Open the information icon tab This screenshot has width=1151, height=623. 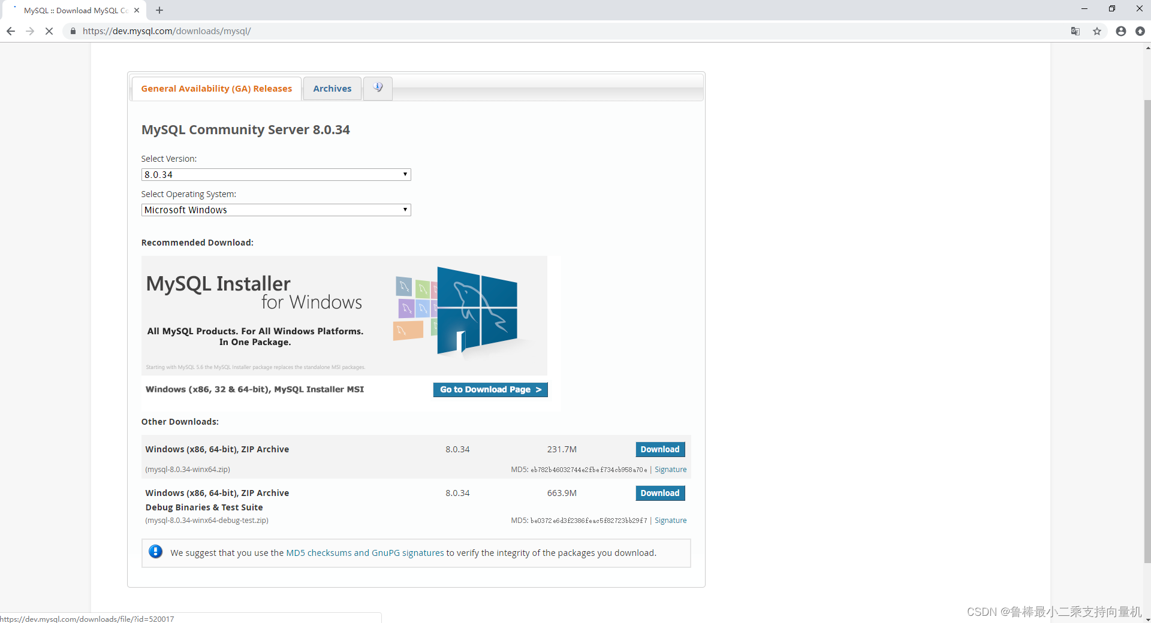pos(378,88)
